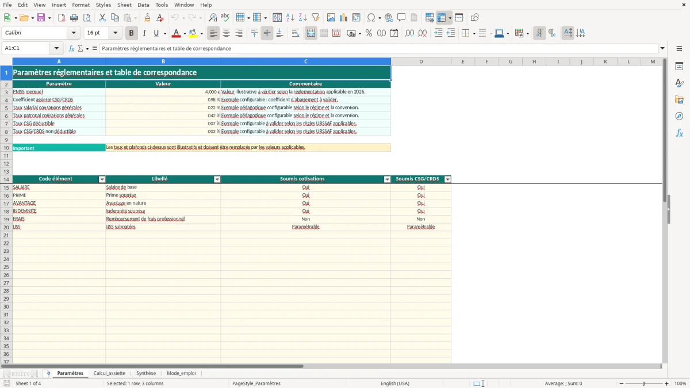Click the Format as Percent icon
This screenshot has width=690, height=388.
[369, 33]
